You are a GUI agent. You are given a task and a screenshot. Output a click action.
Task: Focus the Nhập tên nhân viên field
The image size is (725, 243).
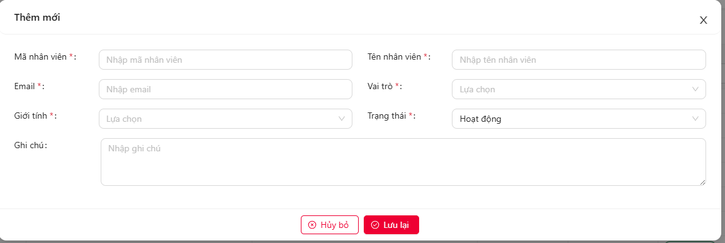pos(579,60)
